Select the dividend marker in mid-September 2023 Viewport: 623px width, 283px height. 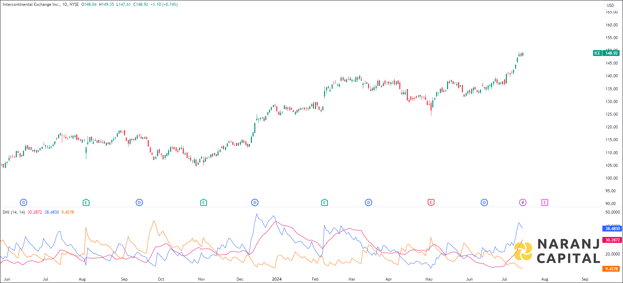click(139, 203)
